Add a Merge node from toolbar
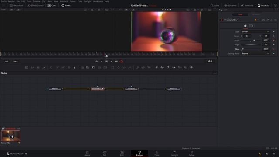The image size is (279, 157). click(82, 68)
